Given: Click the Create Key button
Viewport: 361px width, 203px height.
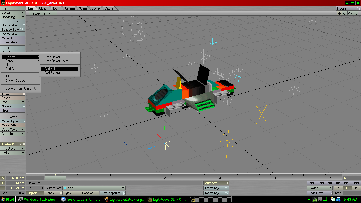Looking at the screenshot, I should pos(216,188).
